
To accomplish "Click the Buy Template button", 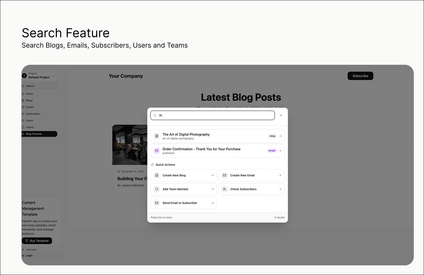I will tap(37, 241).
